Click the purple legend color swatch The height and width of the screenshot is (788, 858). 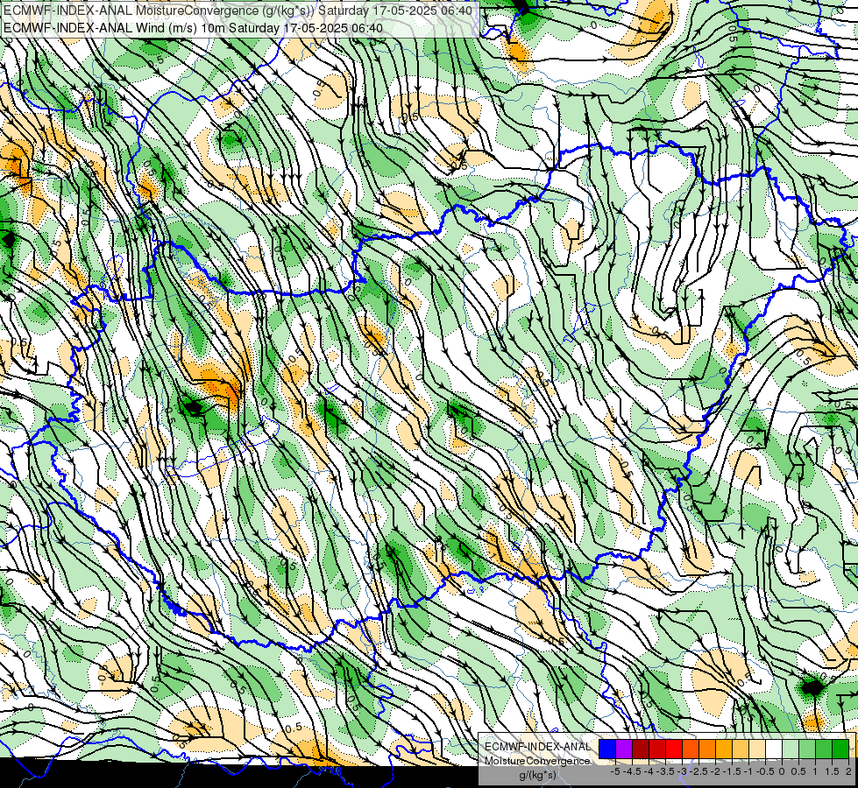[624, 749]
